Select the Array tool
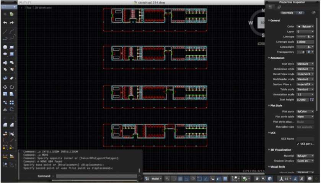 pyautogui.click(x=11, y=103)
